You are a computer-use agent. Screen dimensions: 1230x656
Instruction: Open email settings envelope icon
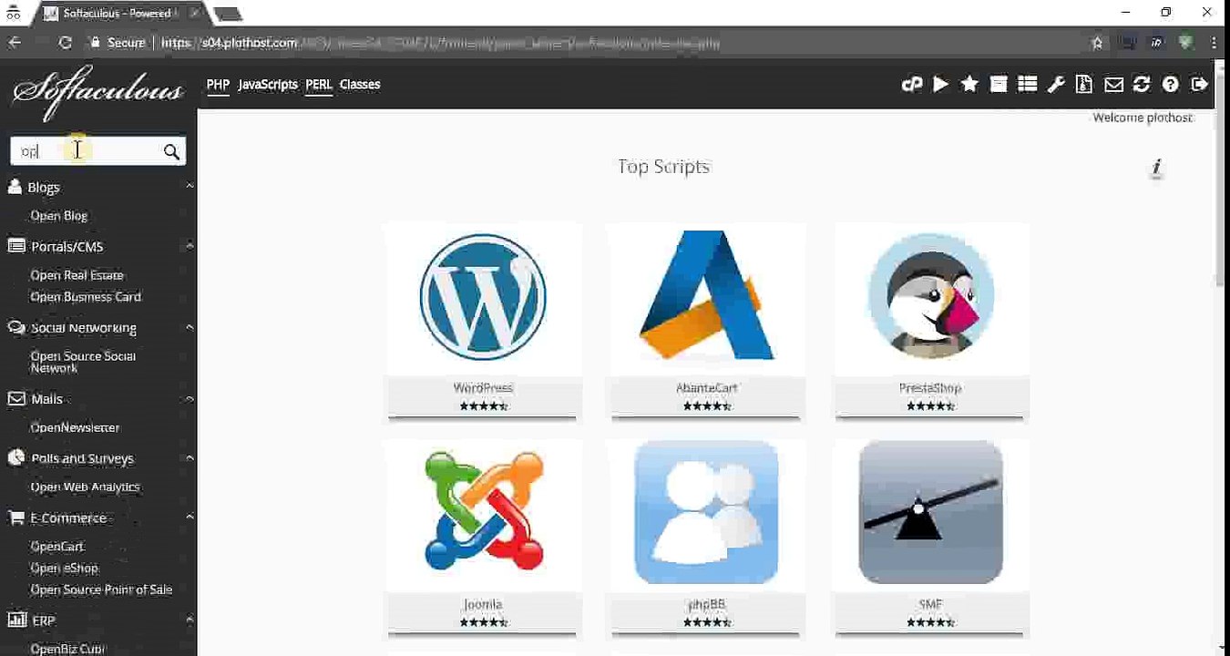(x=1113, y=85)
